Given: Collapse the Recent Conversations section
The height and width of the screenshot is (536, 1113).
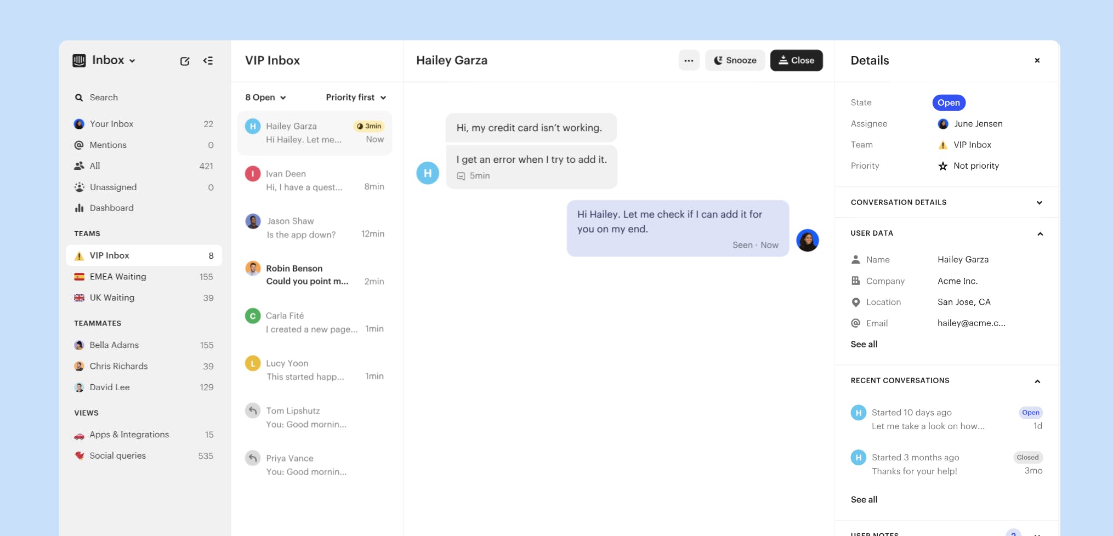Looking at the screenshot, I should point(1037,381).
